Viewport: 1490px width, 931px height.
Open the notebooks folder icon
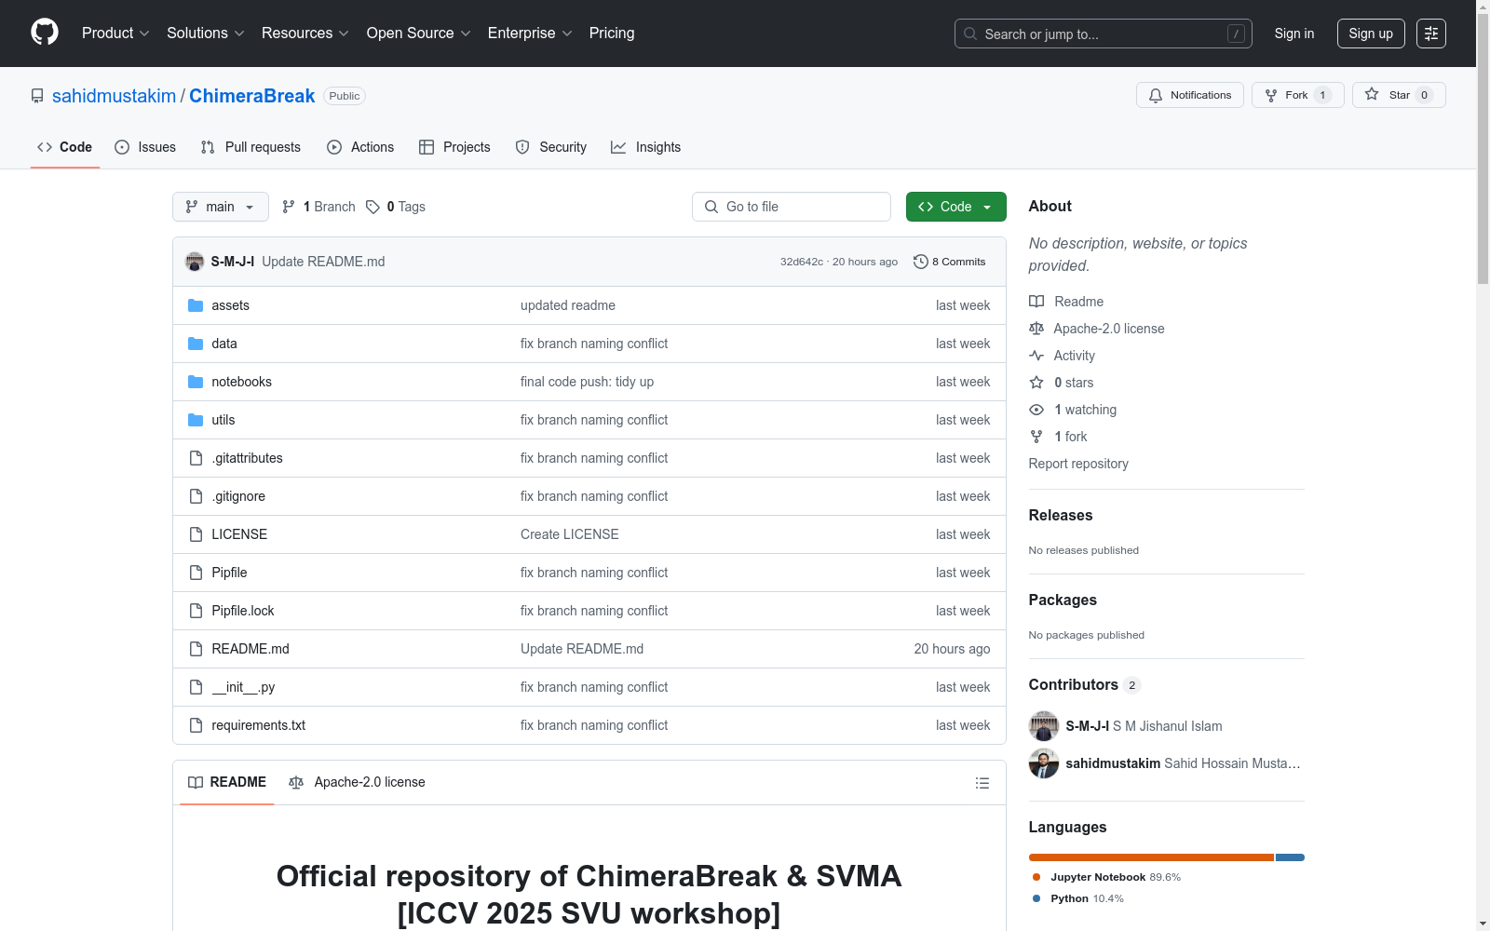tap(196, 382)
